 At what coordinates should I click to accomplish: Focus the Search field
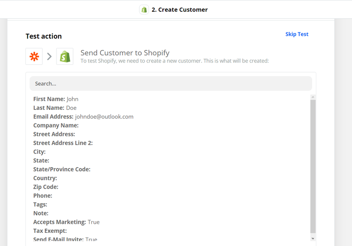coord(171,84)
